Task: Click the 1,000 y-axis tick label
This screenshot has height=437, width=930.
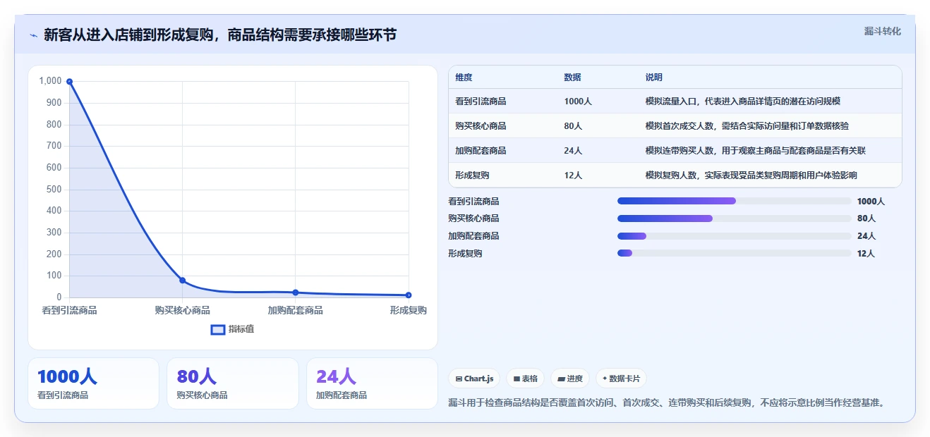Action: click(x=50, y=81)
